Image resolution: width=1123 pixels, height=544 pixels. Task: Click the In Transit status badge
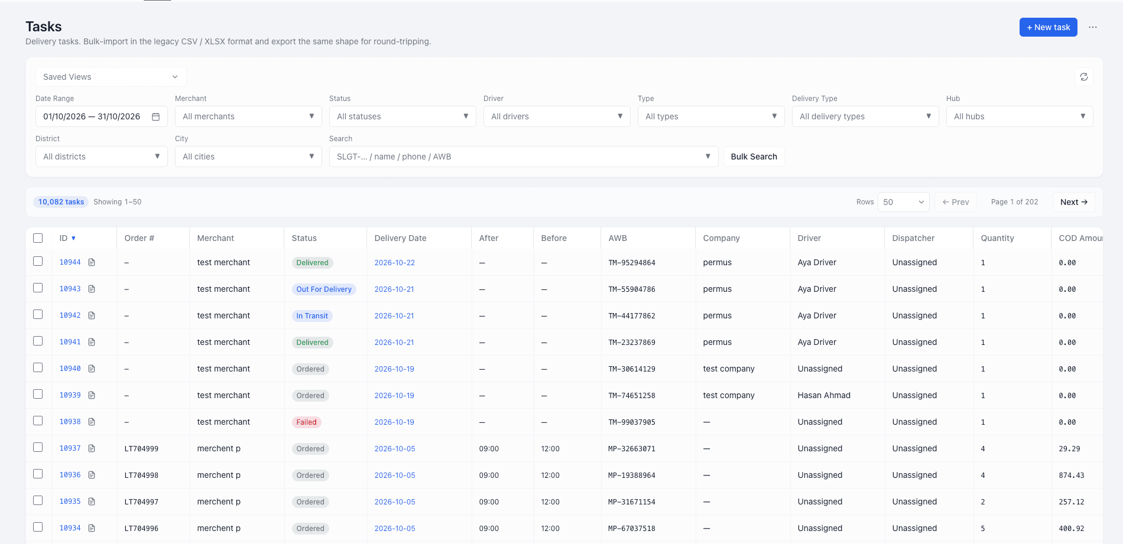[312, 316]
